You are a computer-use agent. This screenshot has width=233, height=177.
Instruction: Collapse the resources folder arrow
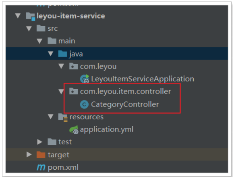pos(51,117)
